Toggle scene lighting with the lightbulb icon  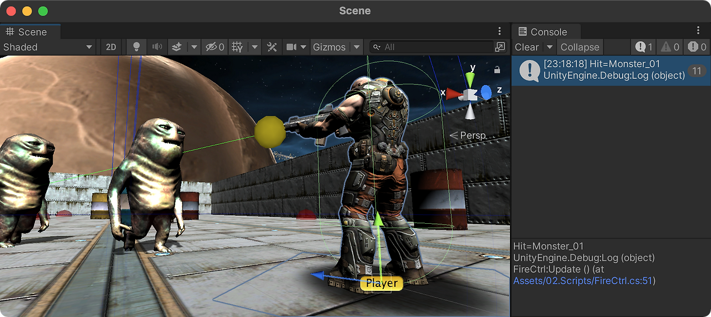tap(136, 47)
